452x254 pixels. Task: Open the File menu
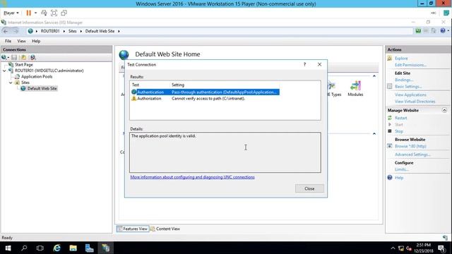pos(8,41)
